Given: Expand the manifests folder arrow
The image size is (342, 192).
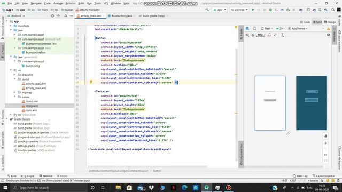Looking at the screenshot, I should [x=11, y=26].
